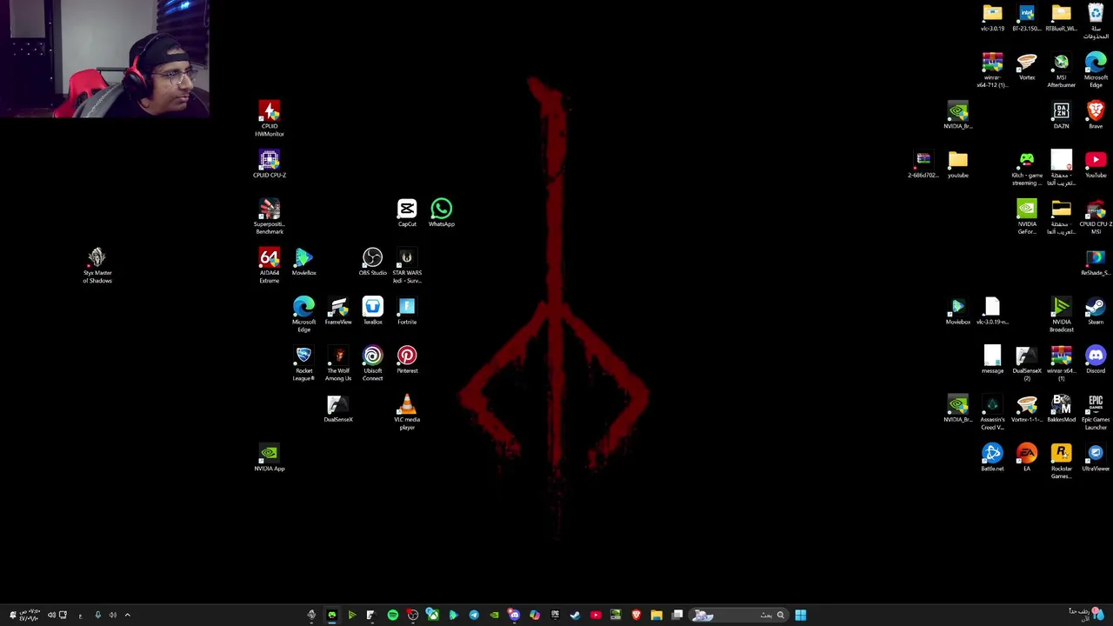This screenshot has width=1113, height=626.
Task: Select the OBS Studio desktop icon
Action: (x=372, y=262)
